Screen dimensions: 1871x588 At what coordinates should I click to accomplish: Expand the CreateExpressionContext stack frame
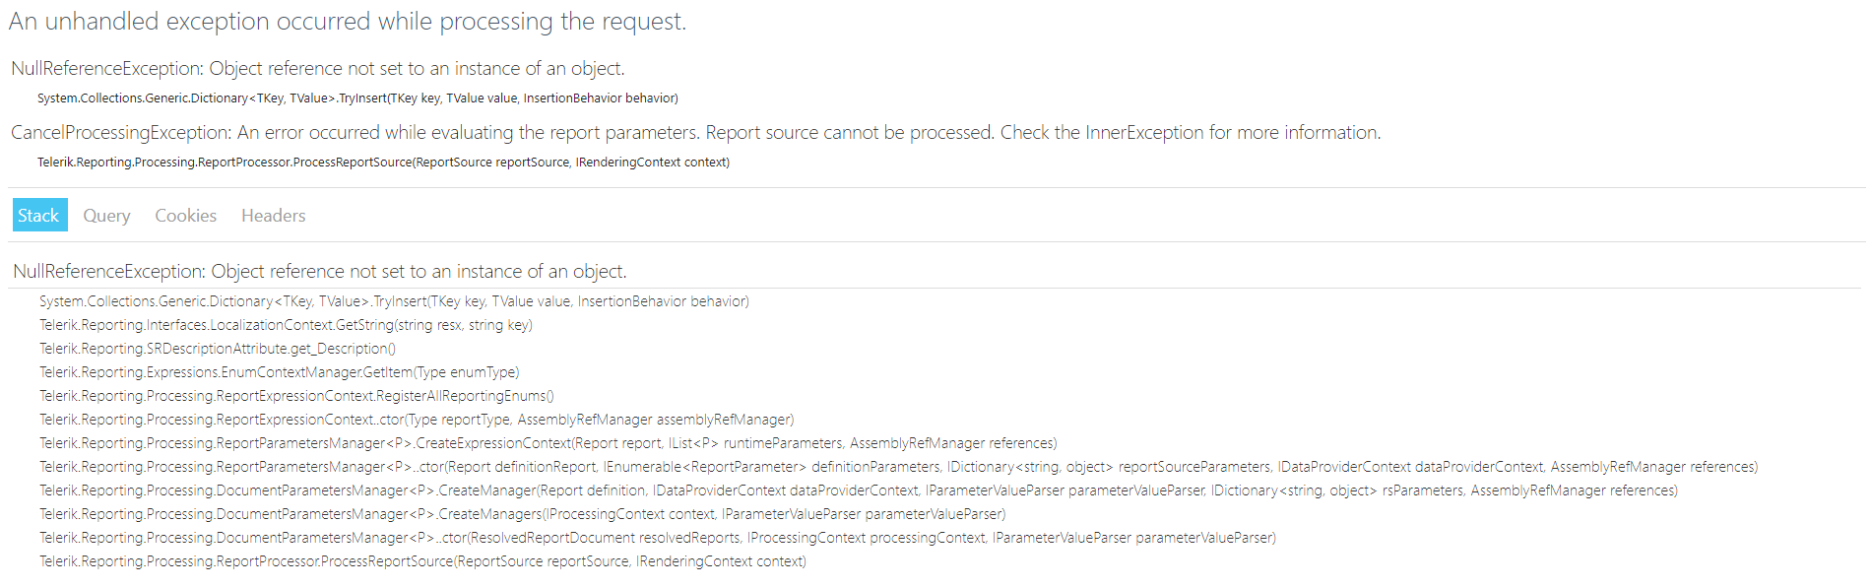point(548,443)
